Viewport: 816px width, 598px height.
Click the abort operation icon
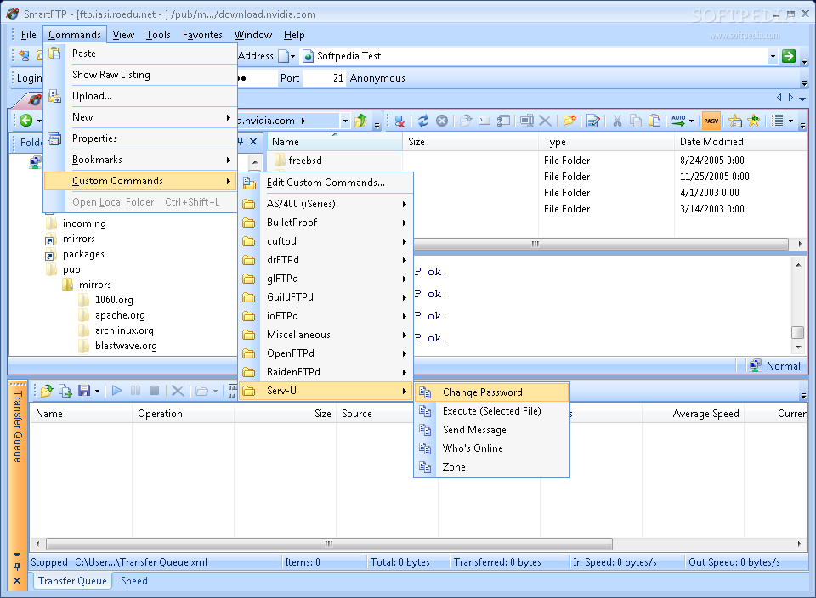(x=442, y=121)
